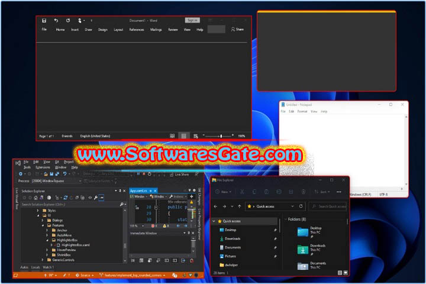426x284 pixels.
Task: Click the Undo icon in Visual Studio toolbar
Action: [x=64, y=174]
